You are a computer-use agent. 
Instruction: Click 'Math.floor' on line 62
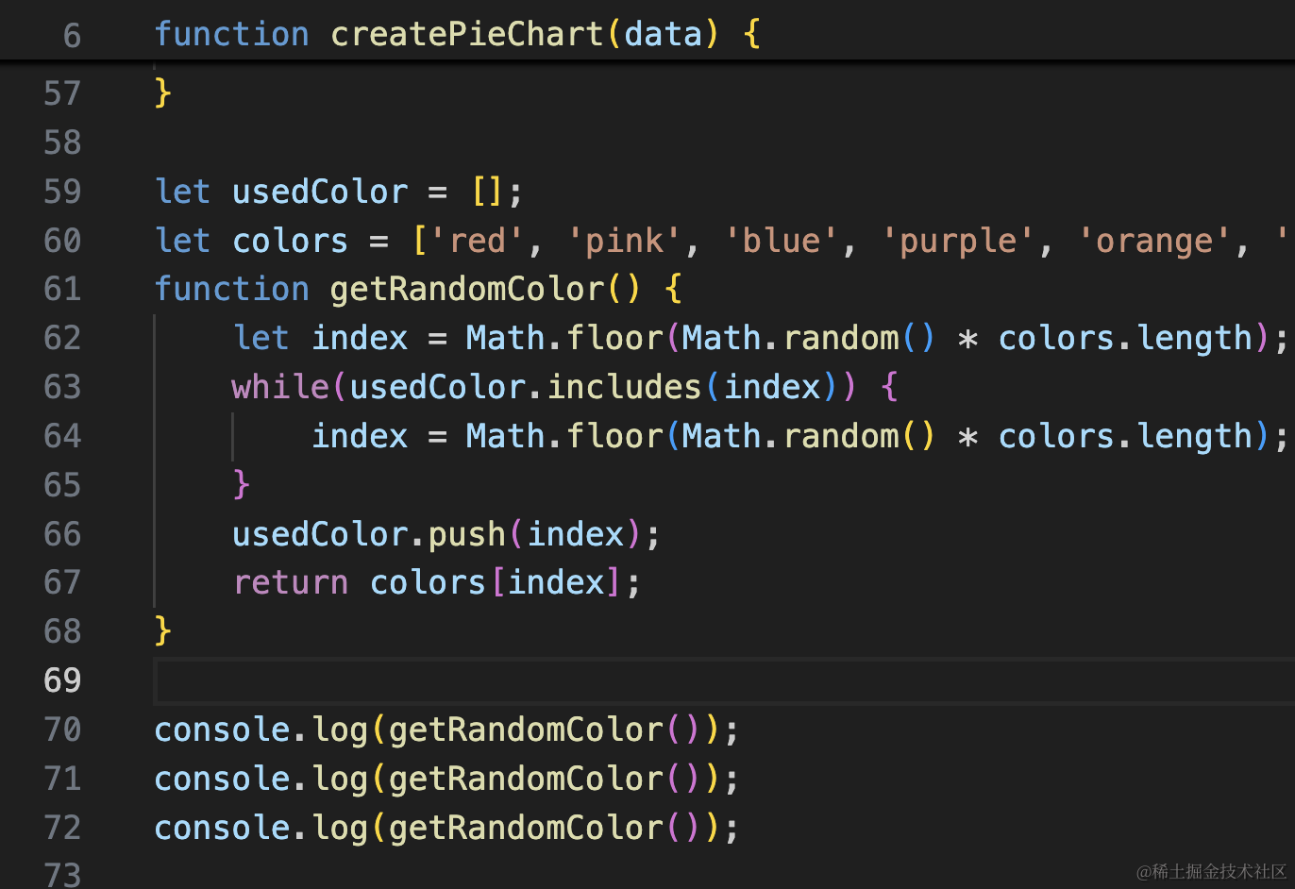(564, 338)
